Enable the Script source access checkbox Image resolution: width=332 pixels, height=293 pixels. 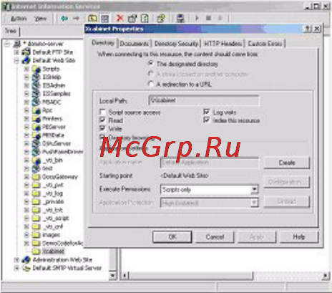point(102,112)
